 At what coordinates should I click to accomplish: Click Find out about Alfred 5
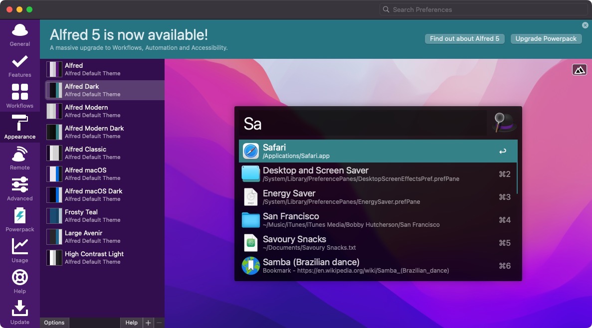tap(464, 39)
